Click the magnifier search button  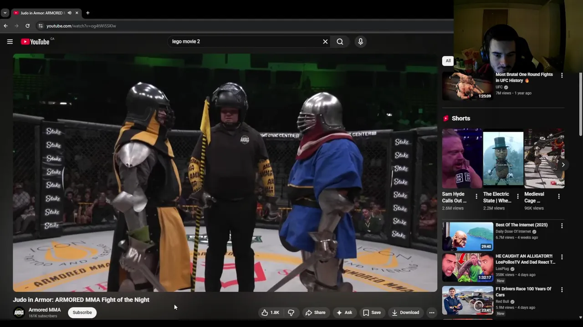click(x=340, y=41)
